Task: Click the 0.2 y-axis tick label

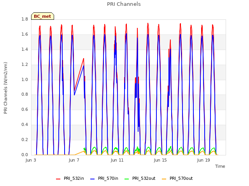Action: point(25,139)
